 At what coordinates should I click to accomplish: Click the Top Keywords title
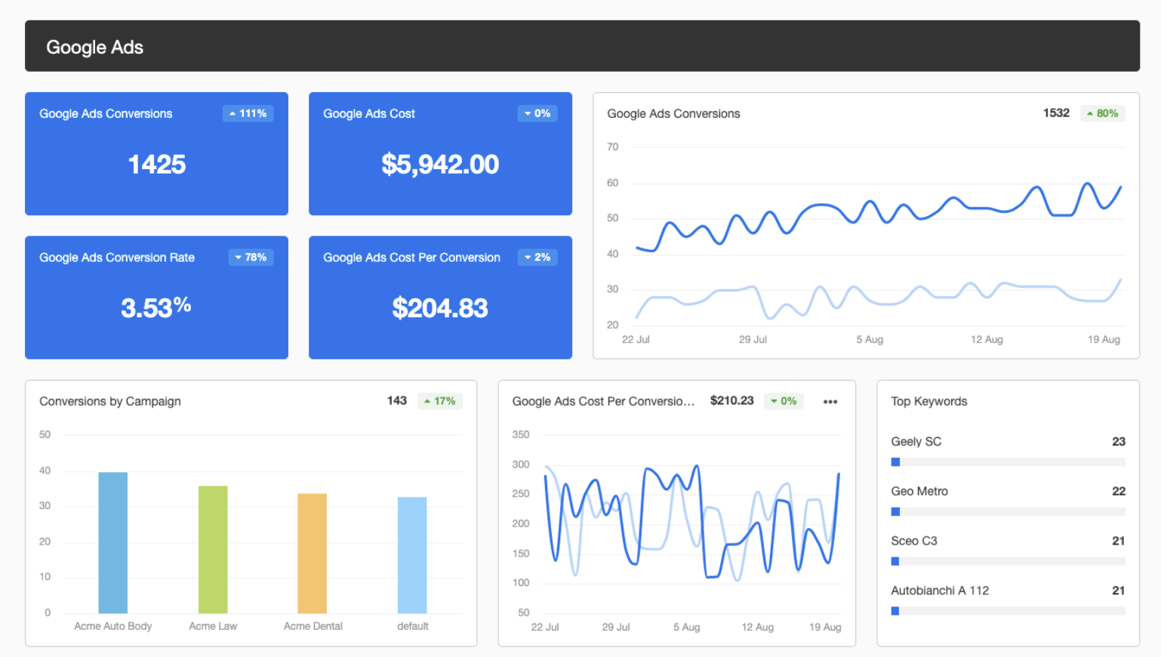point(928,402)
